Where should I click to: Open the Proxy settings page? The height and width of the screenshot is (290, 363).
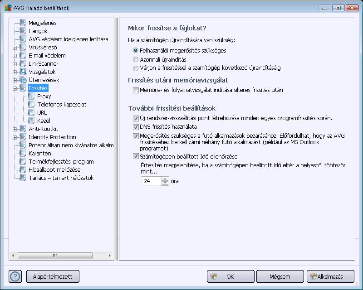point(44,96)
